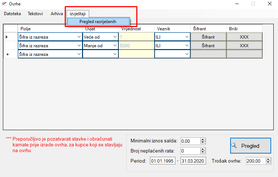Open Polje dropdown in first row

pos(79,37)
